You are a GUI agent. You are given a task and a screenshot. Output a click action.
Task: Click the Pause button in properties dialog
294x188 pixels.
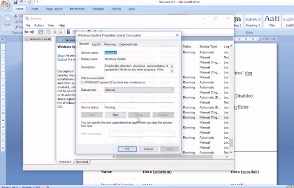[x=139, y=115]
